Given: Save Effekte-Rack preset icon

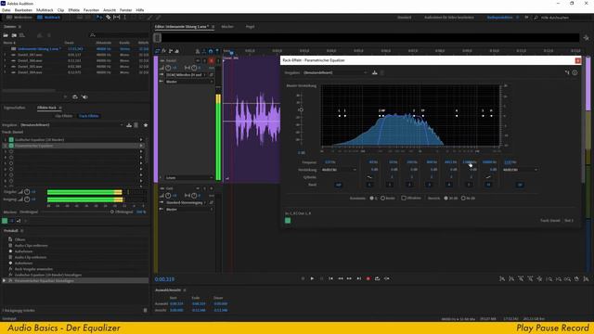Looking at the screenshot, I should click(129, 125).
